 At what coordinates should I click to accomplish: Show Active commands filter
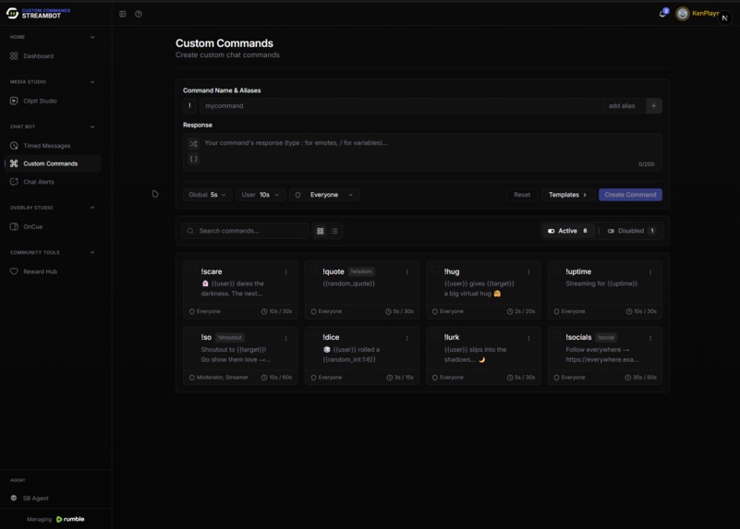pyautogui.click(x=568, y=231)
